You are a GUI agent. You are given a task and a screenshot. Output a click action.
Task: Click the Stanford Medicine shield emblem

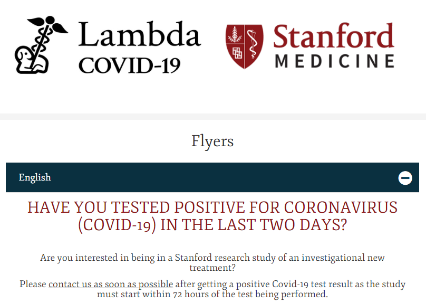tap(245, 46)
